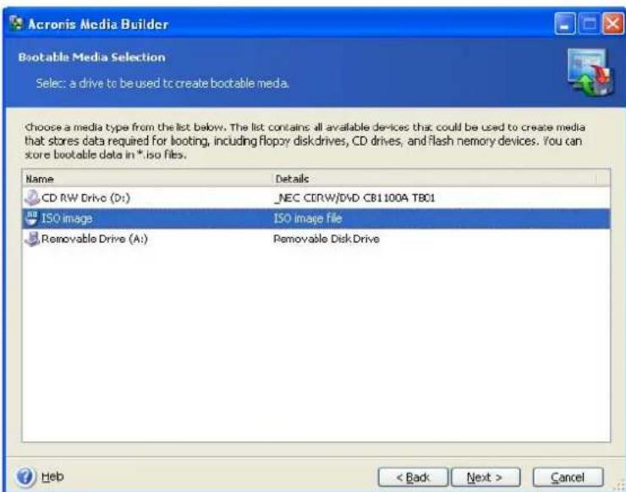The width and height of the screenshot is (626, 492).
Task: Click the ISO image row icon
Action: tap(31, 218)
